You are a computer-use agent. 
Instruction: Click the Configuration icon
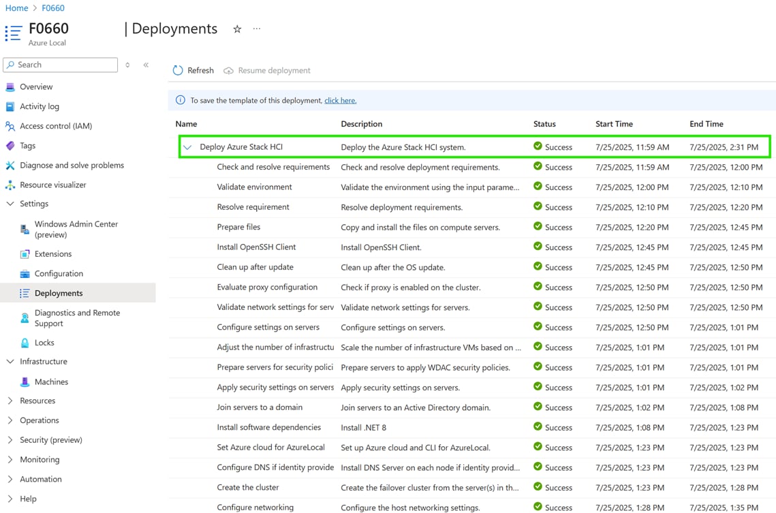pyautogui.click(x=25, y=274)
